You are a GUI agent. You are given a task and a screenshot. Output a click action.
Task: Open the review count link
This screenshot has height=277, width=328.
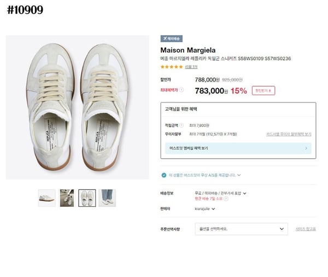(191, 67)
